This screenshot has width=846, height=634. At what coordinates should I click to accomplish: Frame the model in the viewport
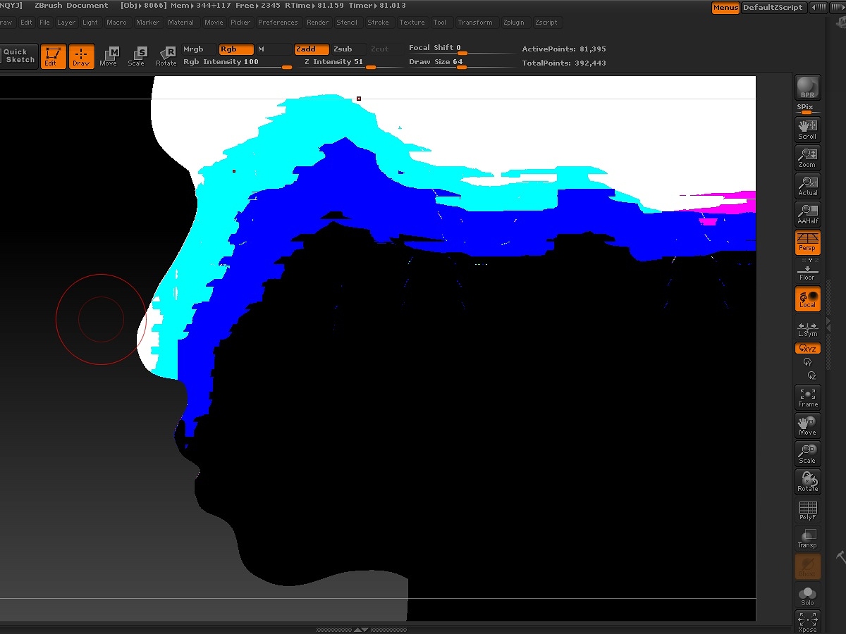[x=807, y=397]
